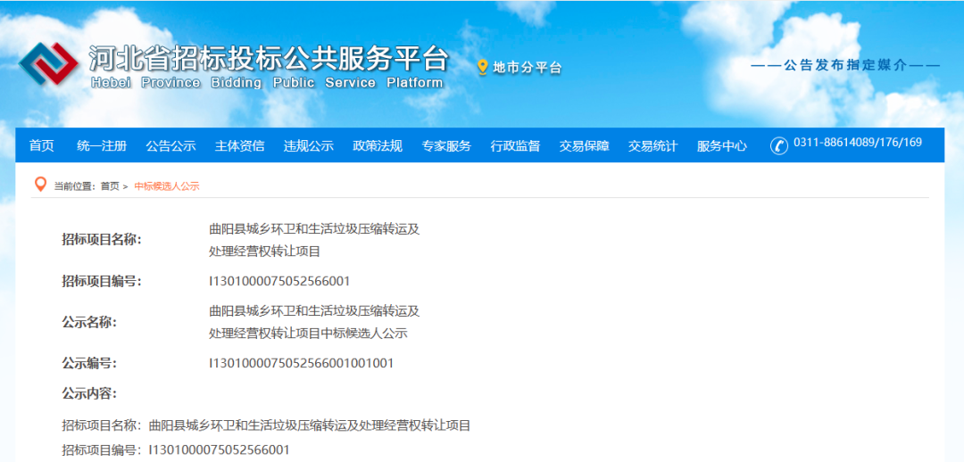Screen dimensions: 964x462
Task: Click the 招标项目名称 bold label
Action: (102, 240)
